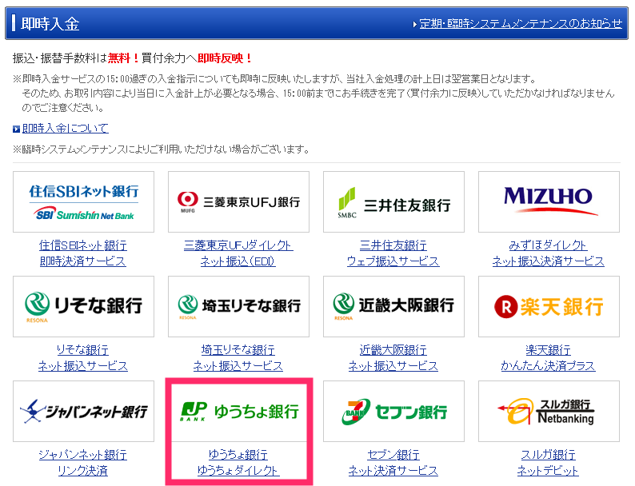Open ゆうちょ銀行 ゆうちょダイレクト link
This screenshot has height=486, width=635.
(238, 463)
